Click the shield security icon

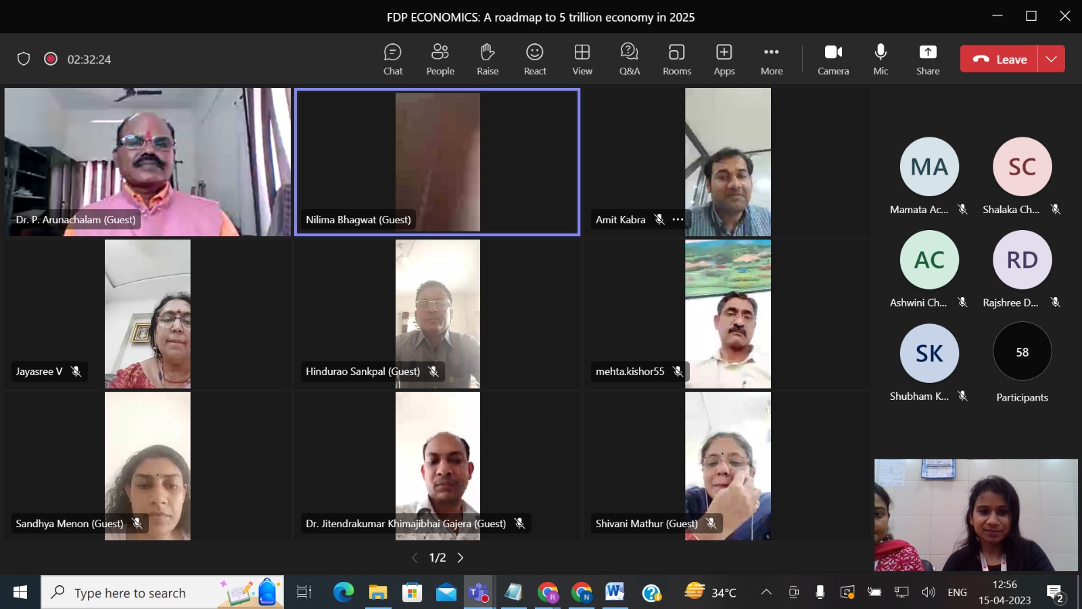click(x=24, y=59)
